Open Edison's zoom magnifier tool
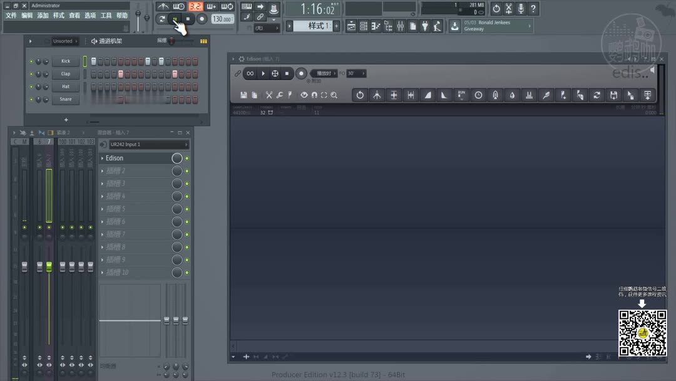The width and height of the screenshot is (676, 381). tap(334, 95)
